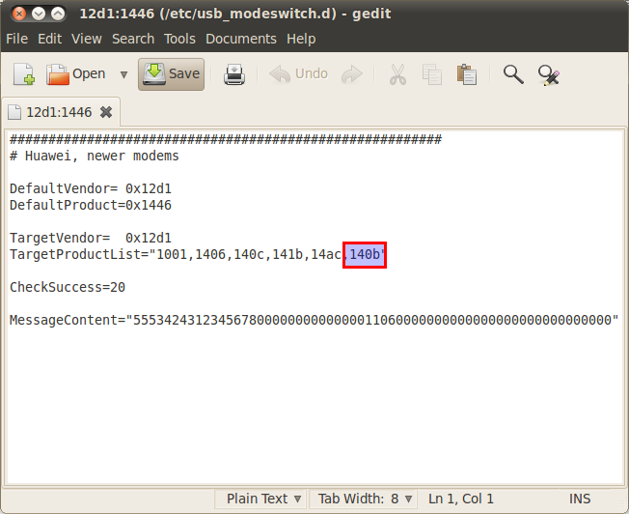629x514 pixels.
Task: Click the Cut scissors icon
Action: click(397, 74)
